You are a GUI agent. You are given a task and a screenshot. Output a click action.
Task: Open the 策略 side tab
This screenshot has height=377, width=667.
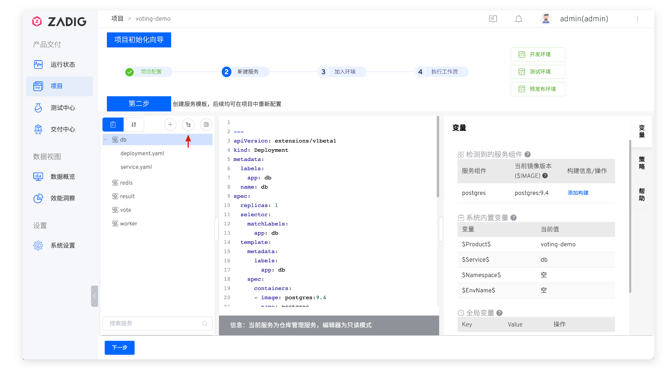point(642,163)
